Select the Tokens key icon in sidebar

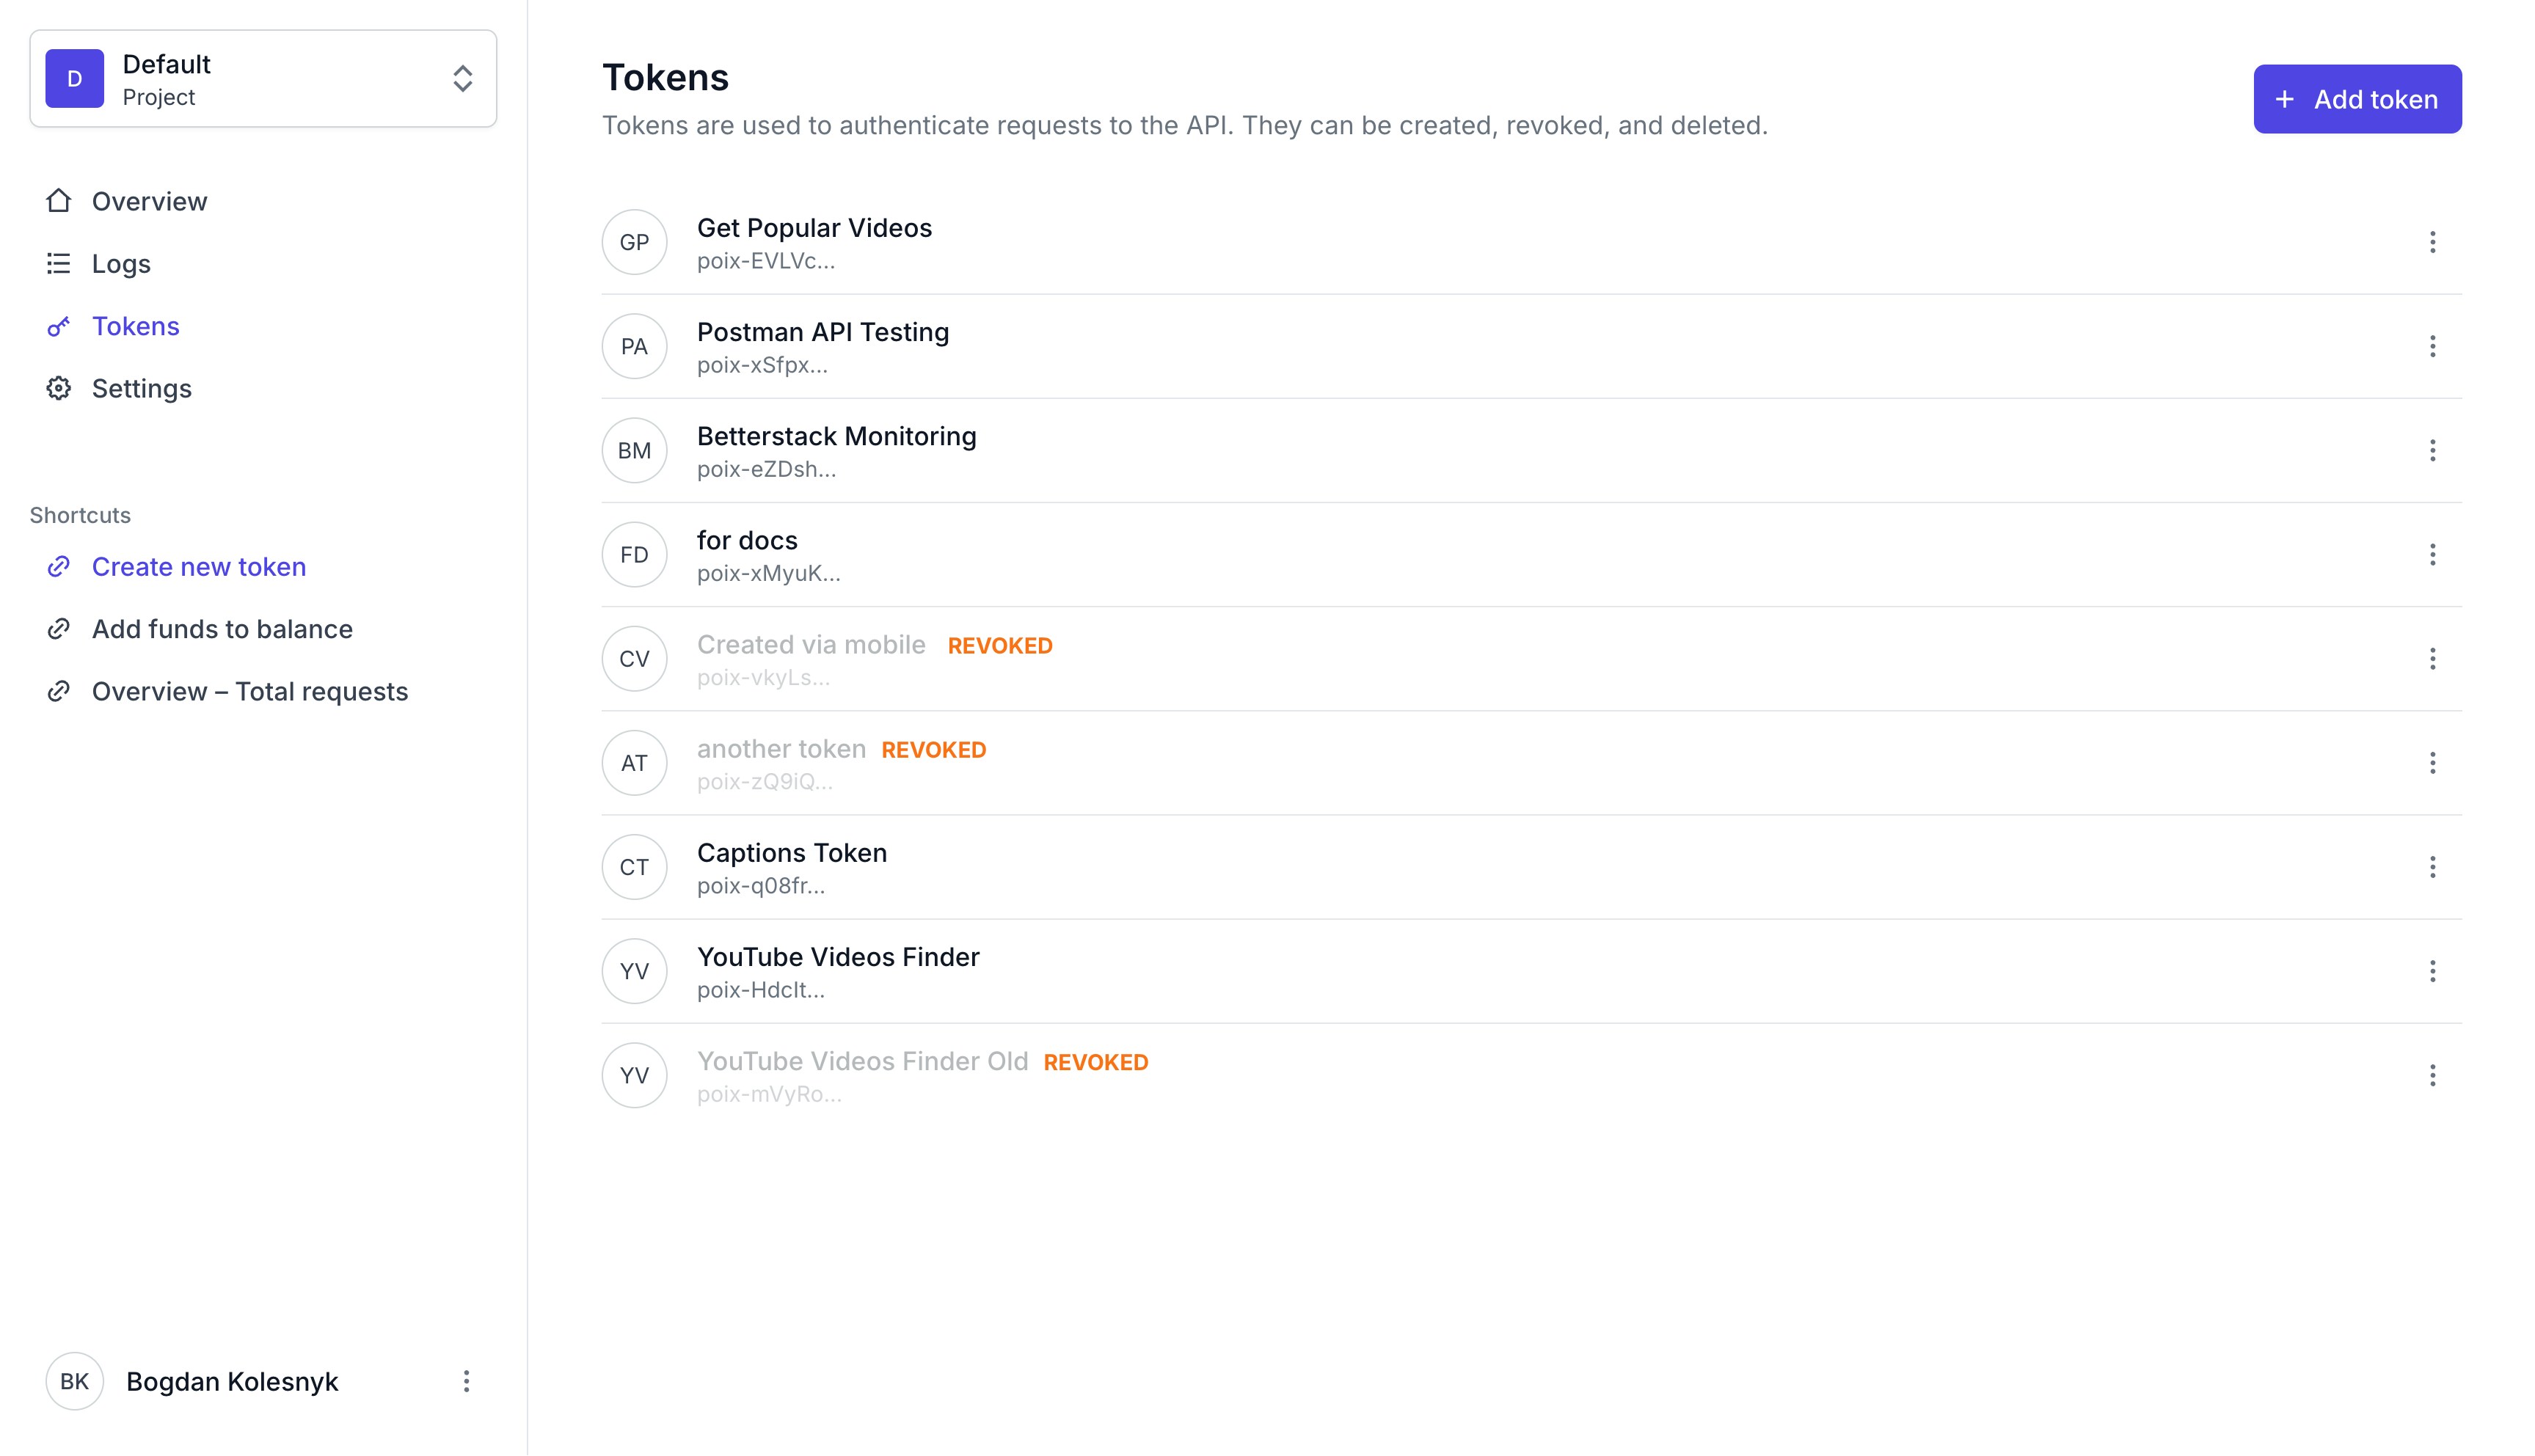[x=58, y=326]
